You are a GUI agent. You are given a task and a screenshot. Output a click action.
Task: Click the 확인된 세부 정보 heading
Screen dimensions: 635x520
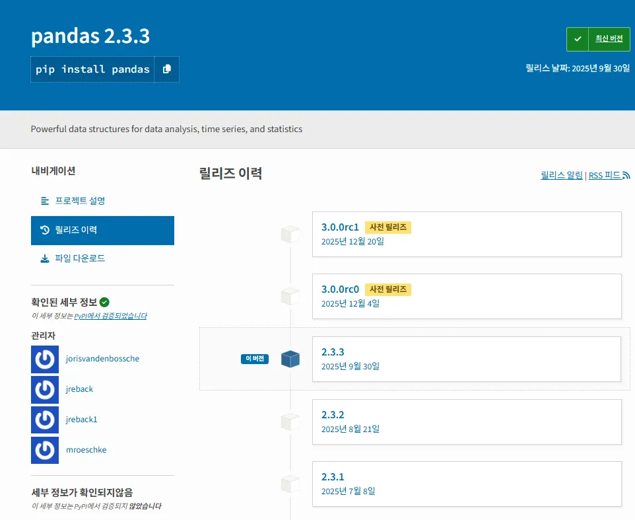pyautogui.click(x=64, y=303)
